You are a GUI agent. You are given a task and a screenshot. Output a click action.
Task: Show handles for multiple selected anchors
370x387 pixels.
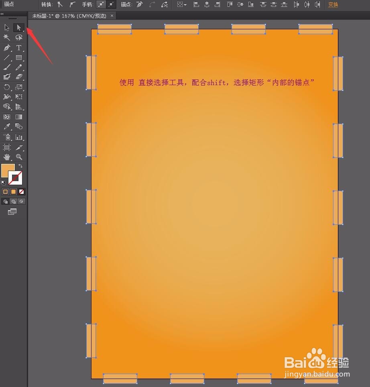(101, 4)
